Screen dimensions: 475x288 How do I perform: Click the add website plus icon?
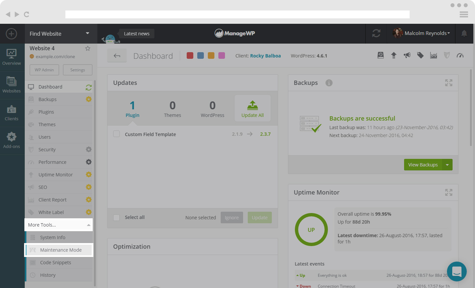[12, 34]
